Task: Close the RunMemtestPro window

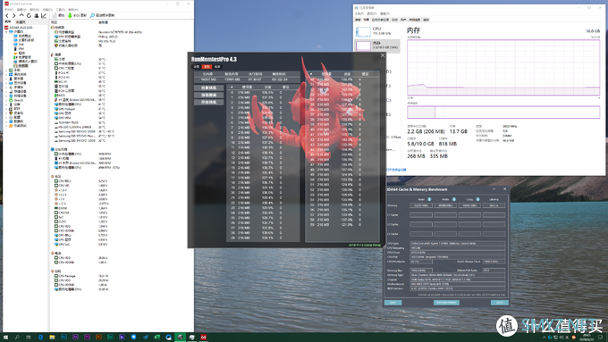Action: tap(383, 55)
